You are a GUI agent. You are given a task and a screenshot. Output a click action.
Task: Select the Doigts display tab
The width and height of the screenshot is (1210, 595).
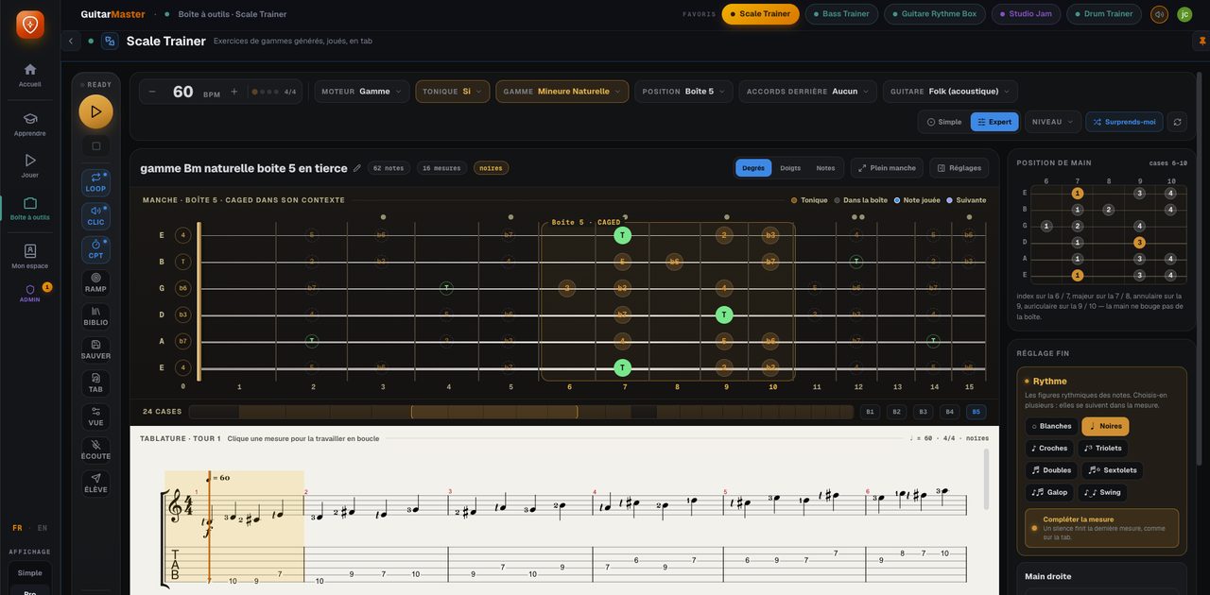click(790, 168)
